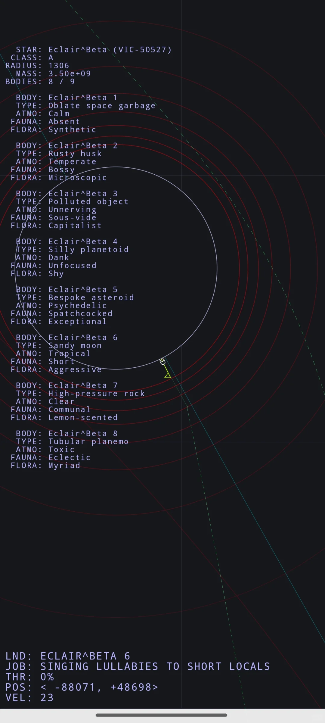This screenshot has height=723, width=325.
Task: Select the body entry Eclair^Beta 8
Action: tap(83, 433)
